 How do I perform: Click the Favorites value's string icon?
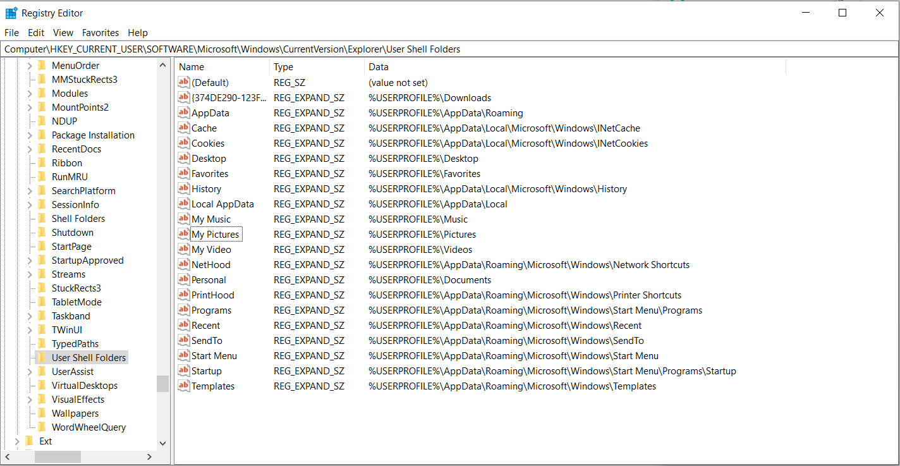point(184,173)
